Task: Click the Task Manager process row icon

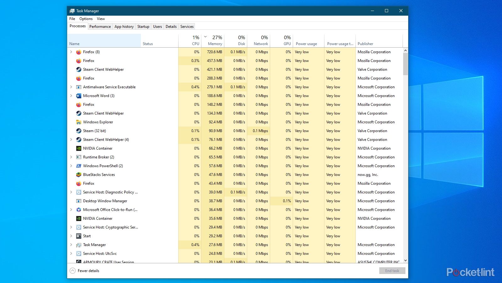Action: click(79, 245)
